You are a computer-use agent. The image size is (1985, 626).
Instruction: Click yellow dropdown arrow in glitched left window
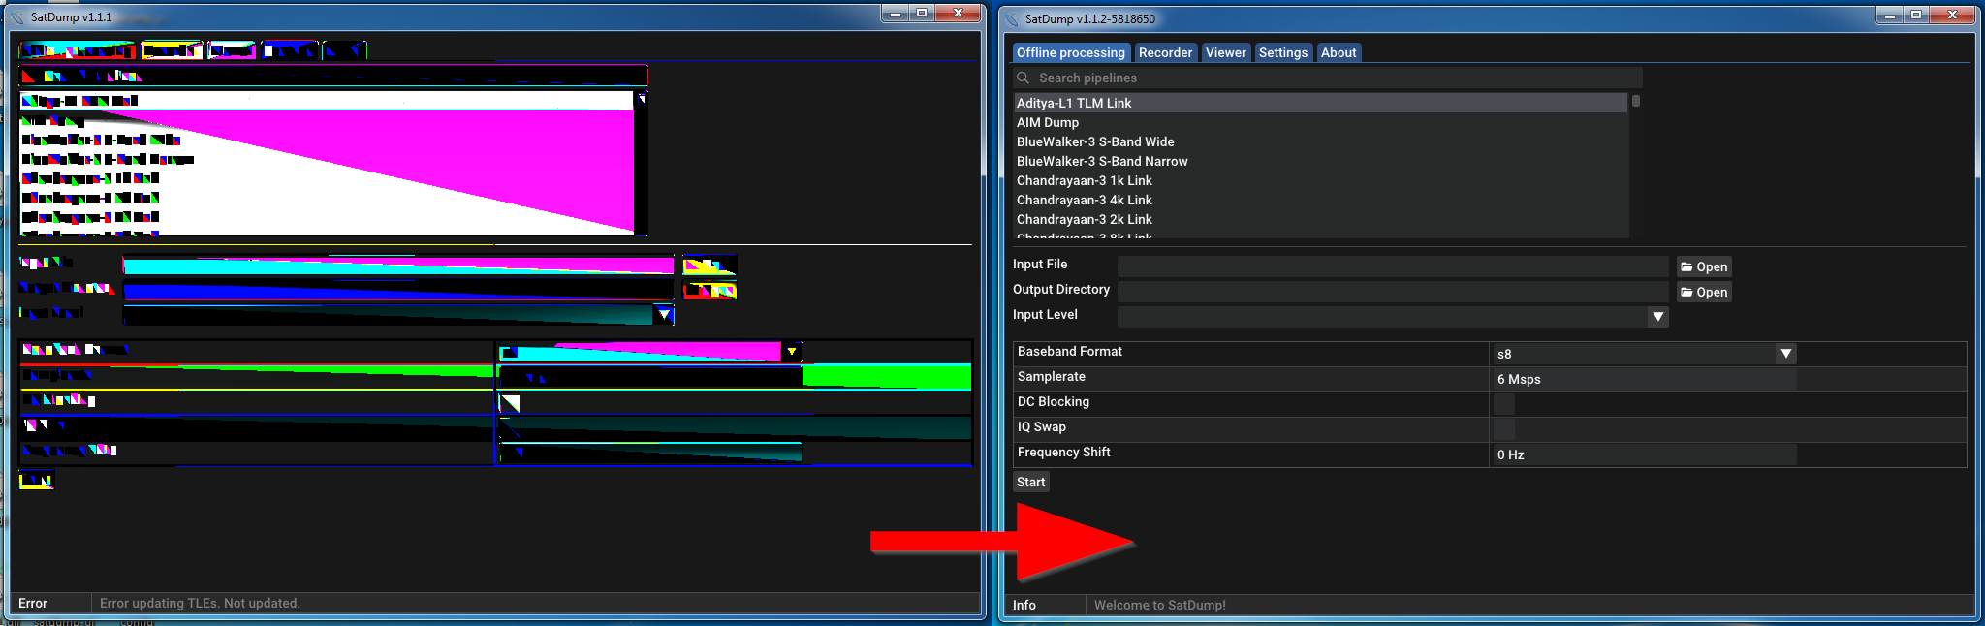pos(792,352)
